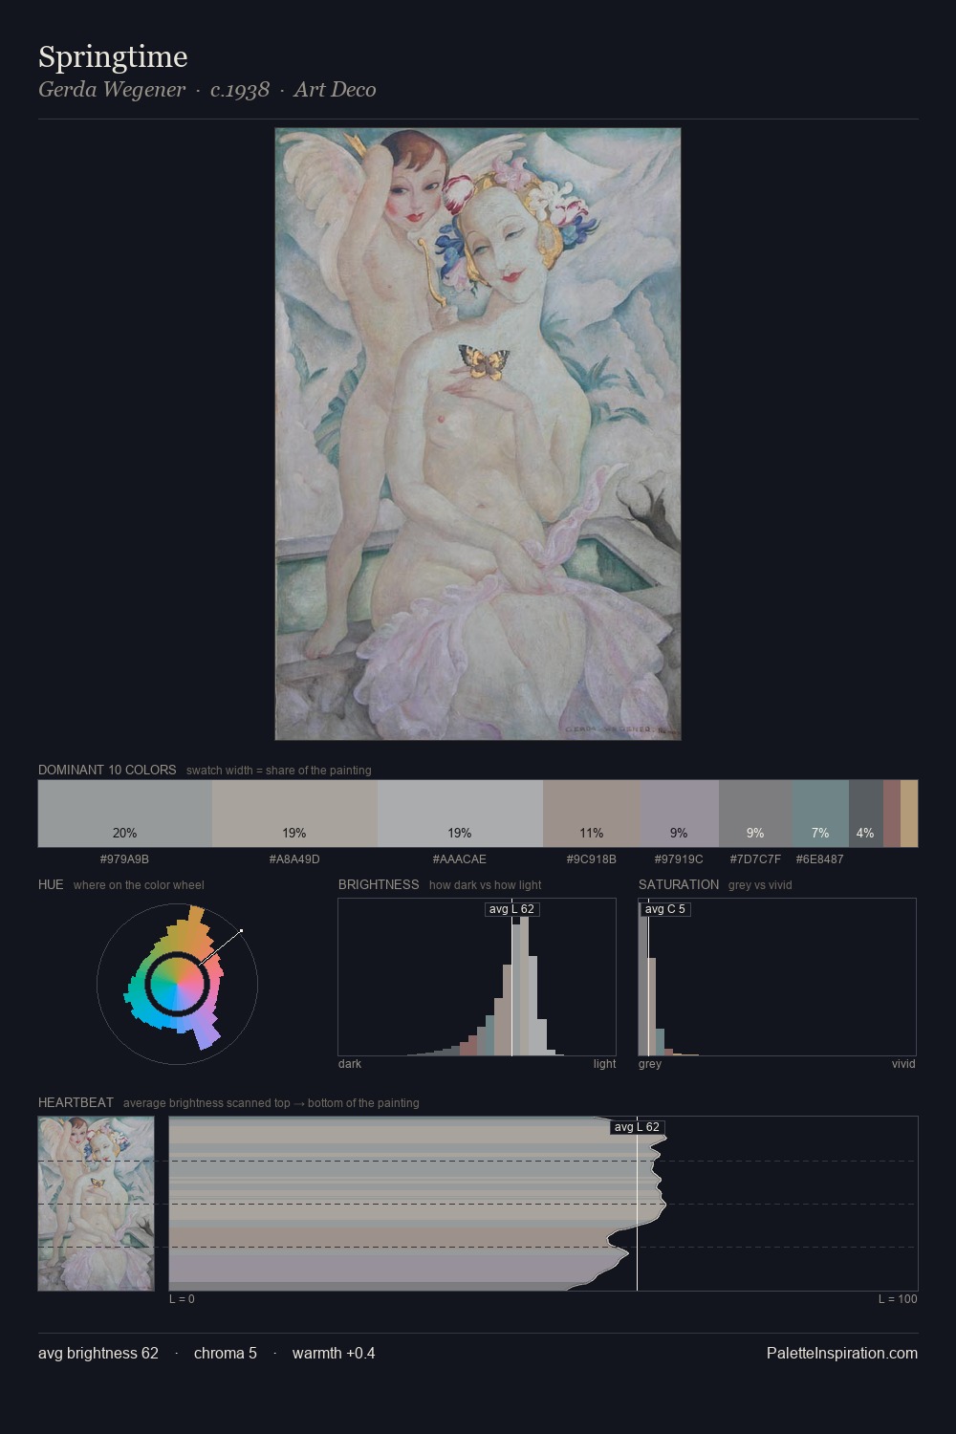956x1434 pixels.
Task: Click the artist name 'Gerda Wegener'
Action: [112, 90]
